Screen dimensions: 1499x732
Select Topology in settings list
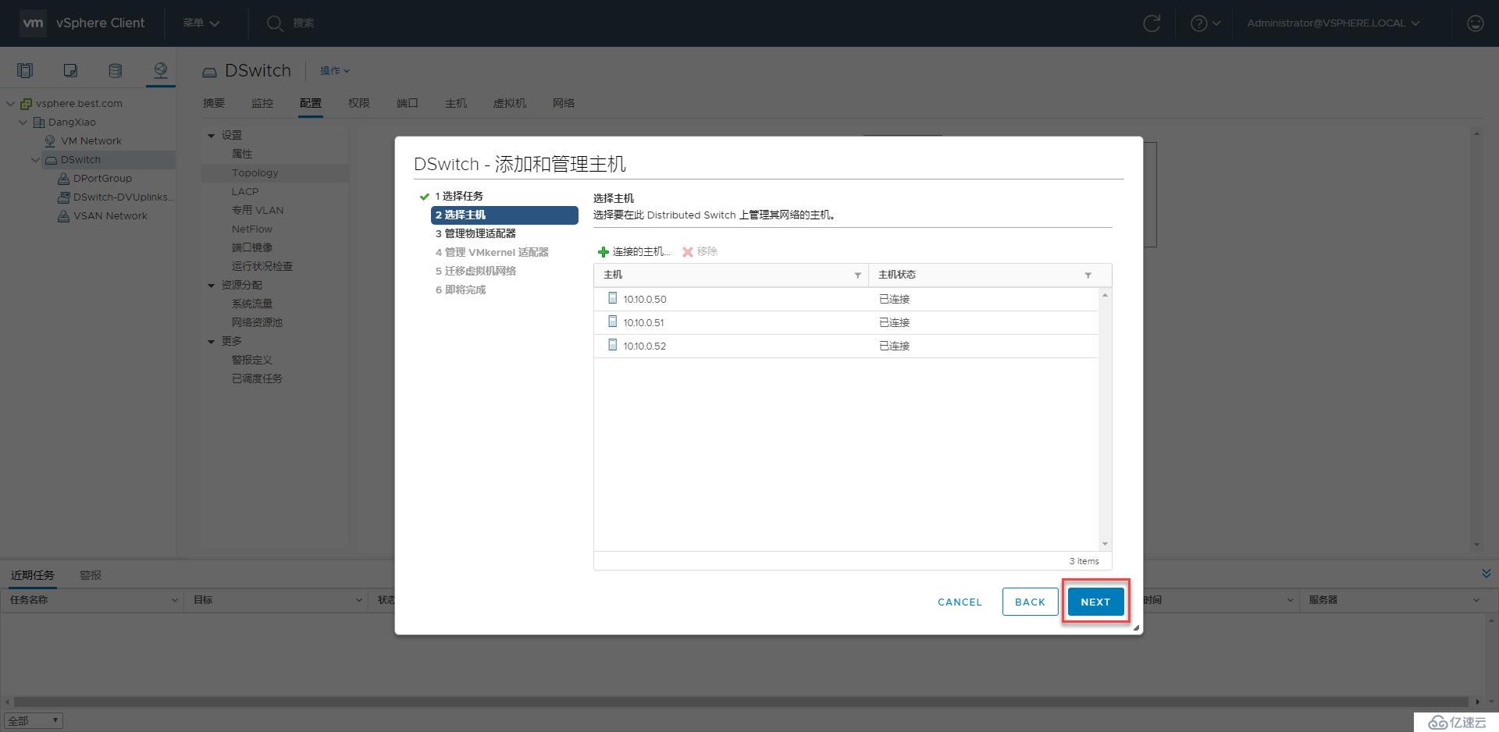click(255, 173)
